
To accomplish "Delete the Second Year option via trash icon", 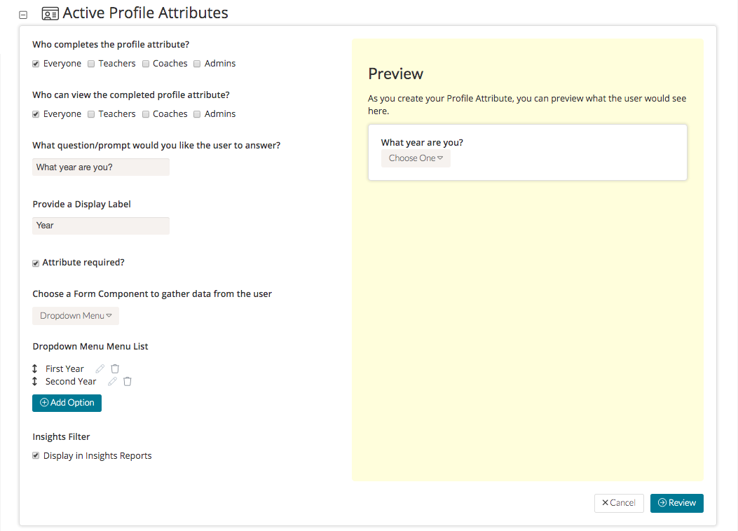I will point(128,381).
